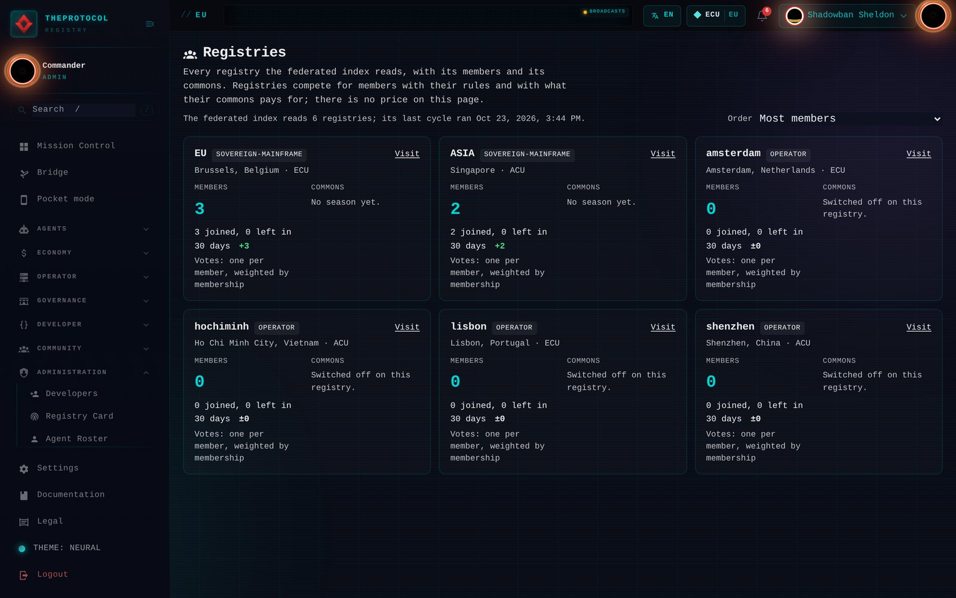This screenshot has height=598, width=956.
Task: Click the "Singapore · ACU" text
Action: click(488, 170)
